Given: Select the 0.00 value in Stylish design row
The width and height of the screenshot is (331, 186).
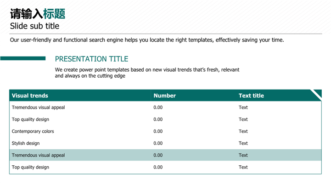Looking at the screenshot, I should click(158, 143).
